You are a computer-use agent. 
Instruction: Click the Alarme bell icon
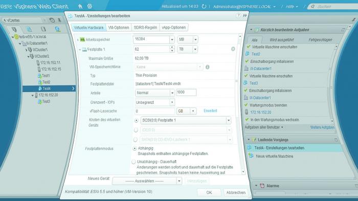point(262,186)
